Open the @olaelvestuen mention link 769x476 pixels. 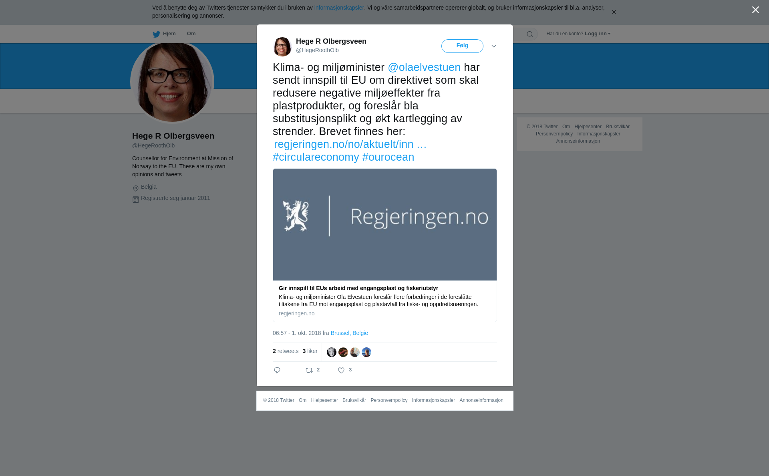[x=424, y=67]
